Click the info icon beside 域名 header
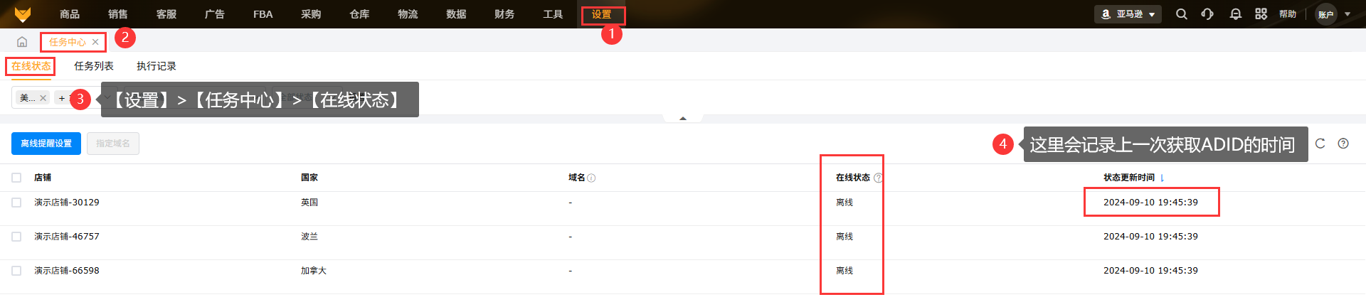Screen dimensions: 1366x307 (x=591, y=178)
